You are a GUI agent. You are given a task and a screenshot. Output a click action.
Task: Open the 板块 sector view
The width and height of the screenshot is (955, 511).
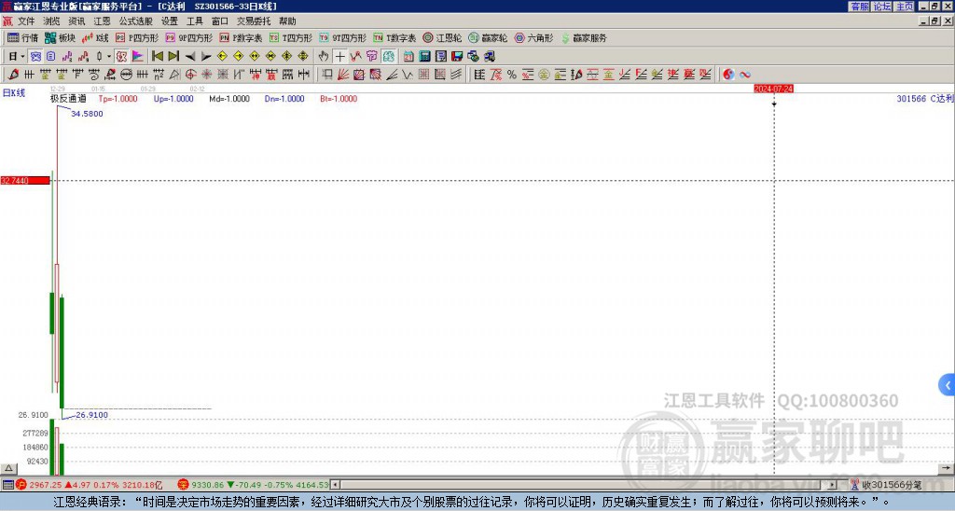(x=61, y=37)
